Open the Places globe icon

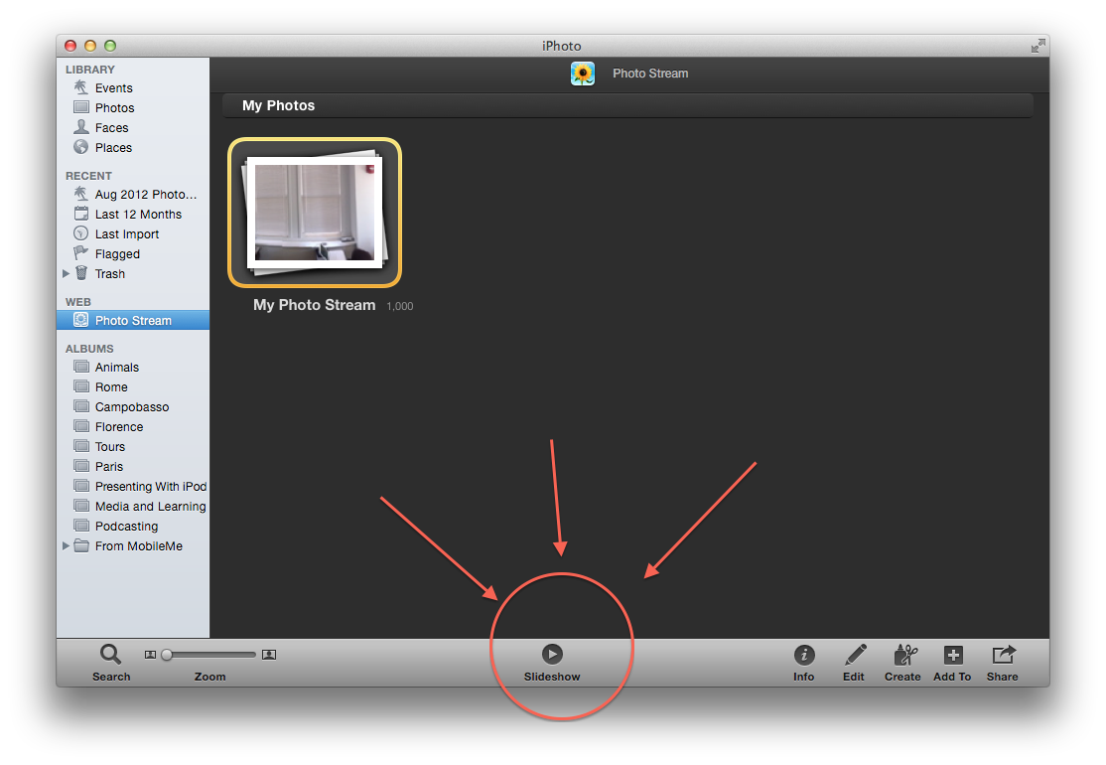point(81,147)
